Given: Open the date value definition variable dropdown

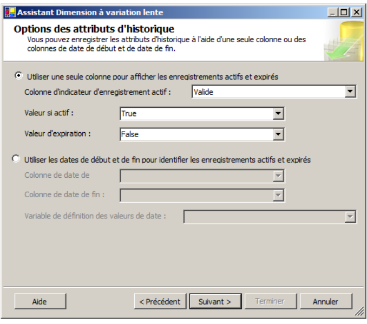Looking at the screenshot, I should tap(270, 217).
